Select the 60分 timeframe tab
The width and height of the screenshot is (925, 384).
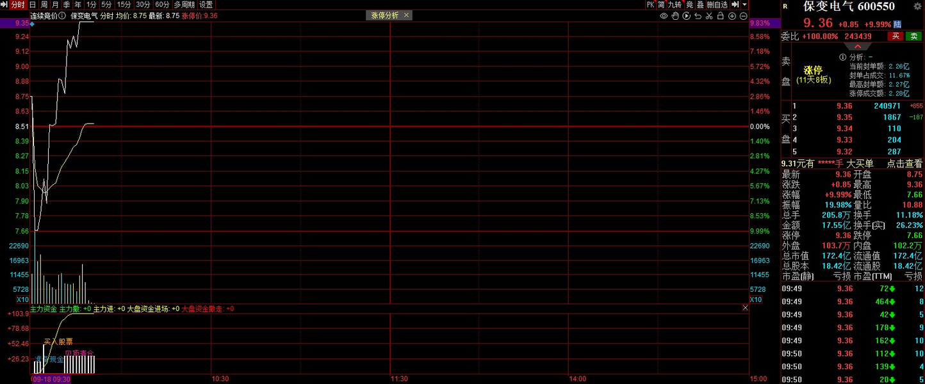pyautogui.click(x=163, y=4)
